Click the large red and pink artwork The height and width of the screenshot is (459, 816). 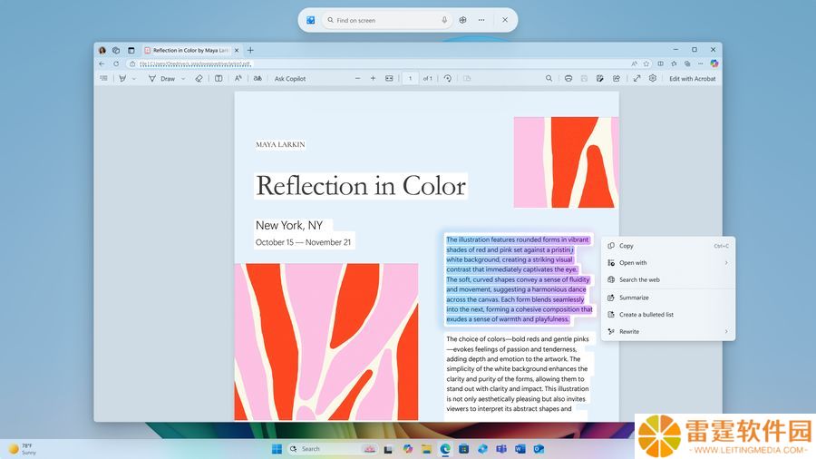tap(326, 342)
